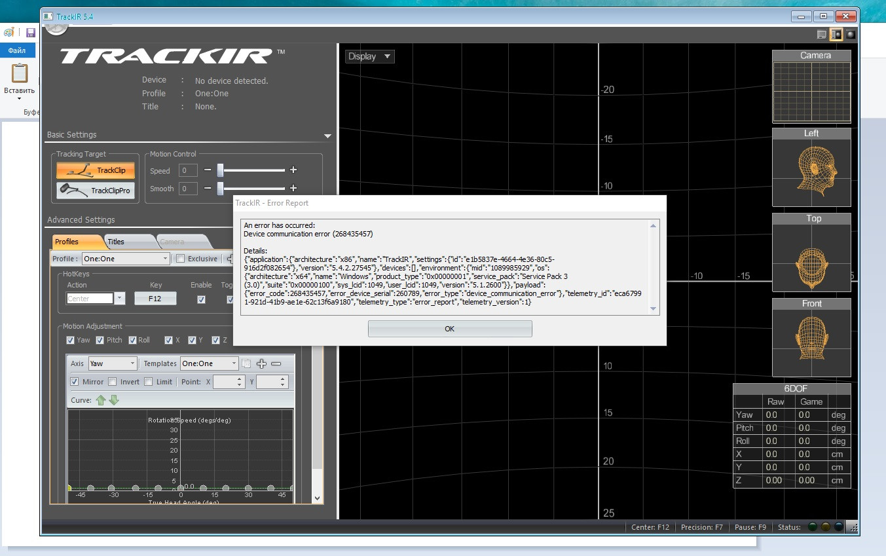Open the Файл menu tab

click(17, 50)
